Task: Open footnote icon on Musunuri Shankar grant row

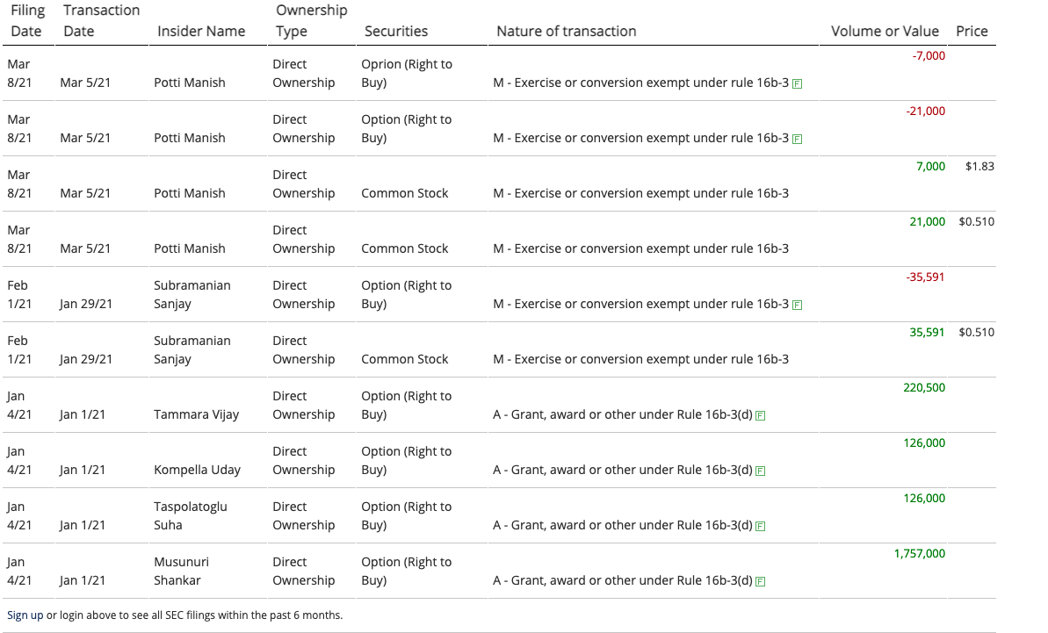Action: [x=760, y=581]
